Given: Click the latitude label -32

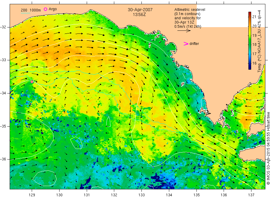Looking at the screenshot, I should click(x=3, y=27).
